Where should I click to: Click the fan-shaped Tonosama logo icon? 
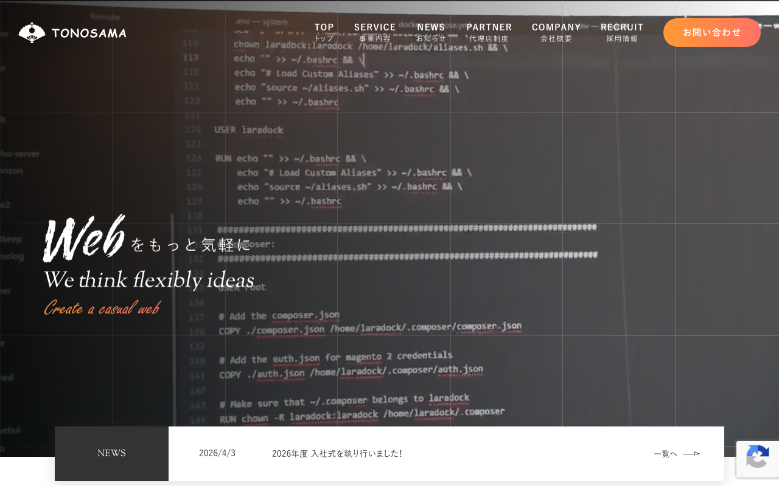32,33
